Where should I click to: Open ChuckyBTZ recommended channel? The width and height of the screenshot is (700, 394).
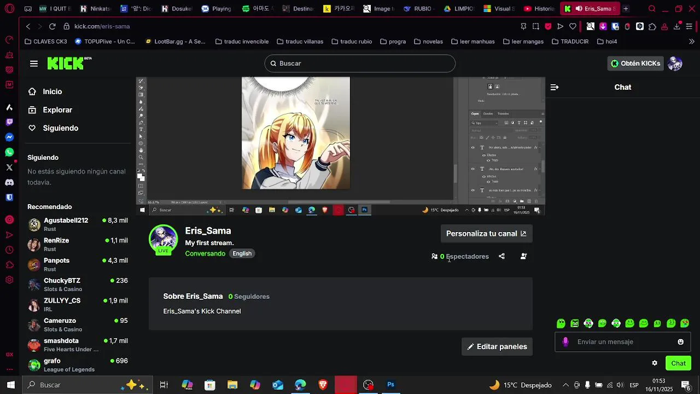point(78,285)
